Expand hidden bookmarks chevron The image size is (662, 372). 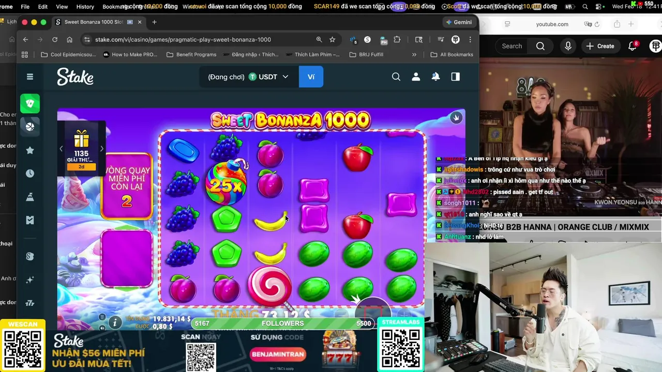[414, 54]
